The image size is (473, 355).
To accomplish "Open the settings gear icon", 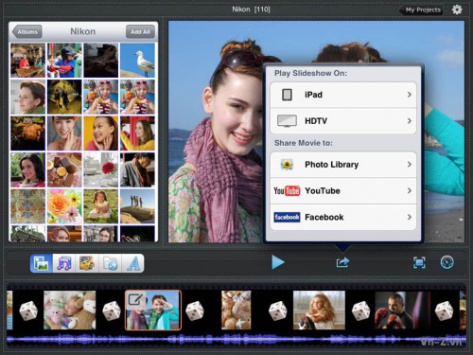I will (457, 9).
